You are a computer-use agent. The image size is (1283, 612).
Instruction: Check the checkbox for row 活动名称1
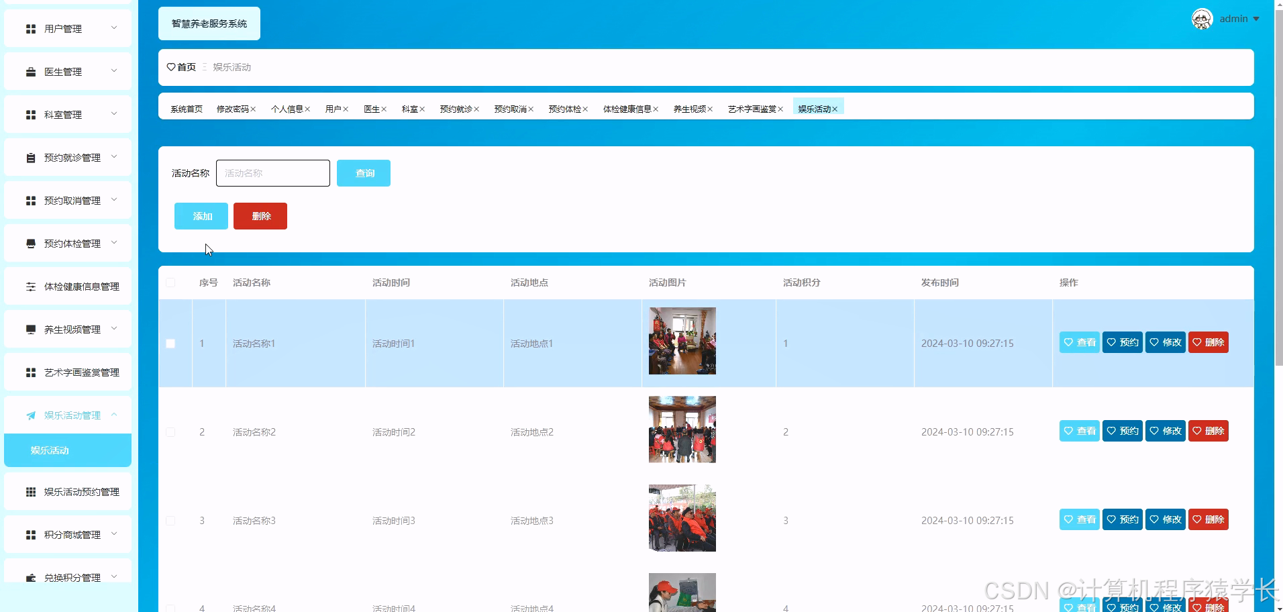point(170,344)
